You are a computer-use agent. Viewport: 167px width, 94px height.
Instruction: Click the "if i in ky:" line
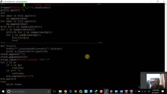click(x=14, y=65)
